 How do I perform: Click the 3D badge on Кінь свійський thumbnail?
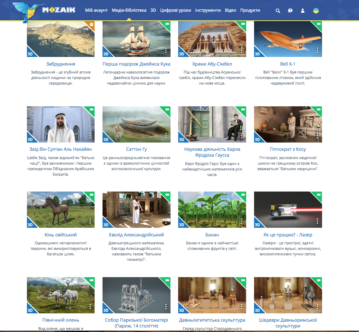pyautogui.click(x=30, y=225)
